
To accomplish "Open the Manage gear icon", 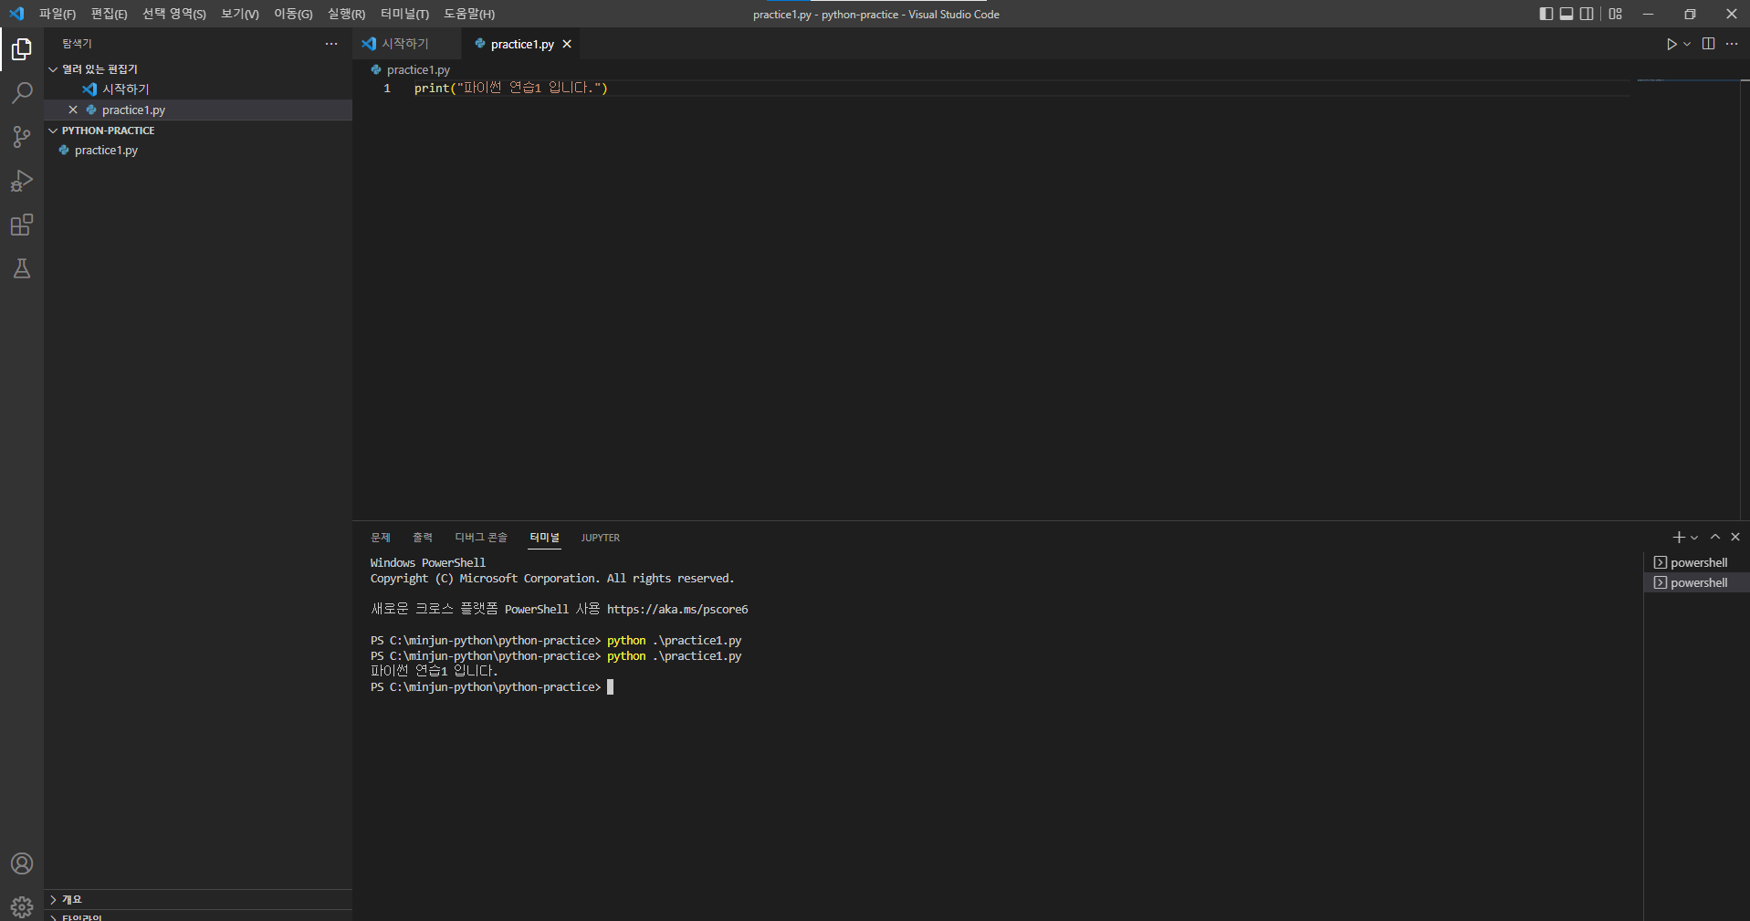I will point(22,907).
